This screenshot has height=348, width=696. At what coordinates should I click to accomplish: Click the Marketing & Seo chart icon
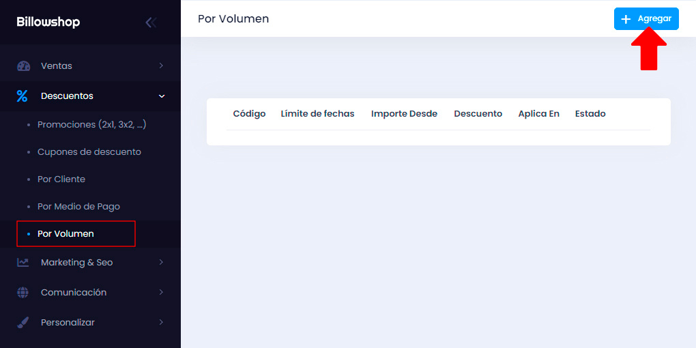click(x=24, y=263)
